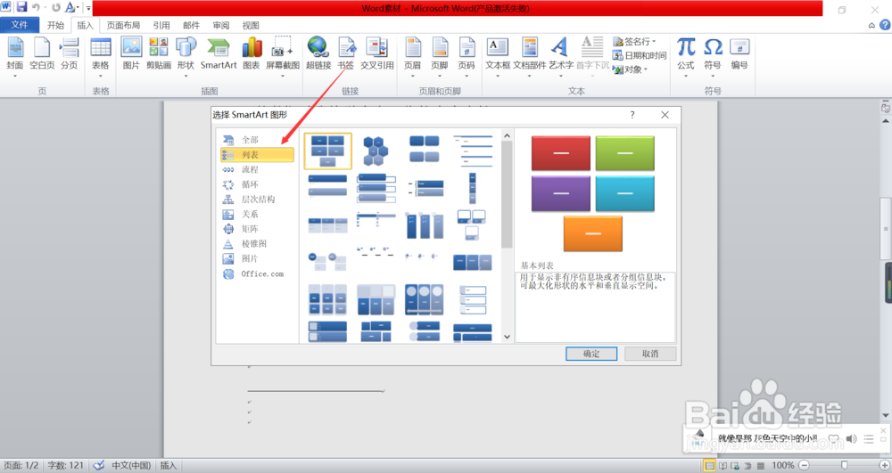Toggle Insert (插入) mode in status bar
This screenshot has width=892, height=473.
coord(169,465)
